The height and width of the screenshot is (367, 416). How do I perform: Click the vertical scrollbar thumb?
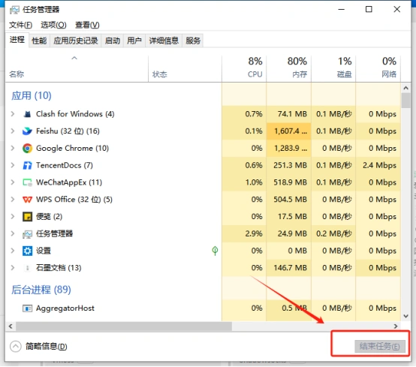[405, 101]
